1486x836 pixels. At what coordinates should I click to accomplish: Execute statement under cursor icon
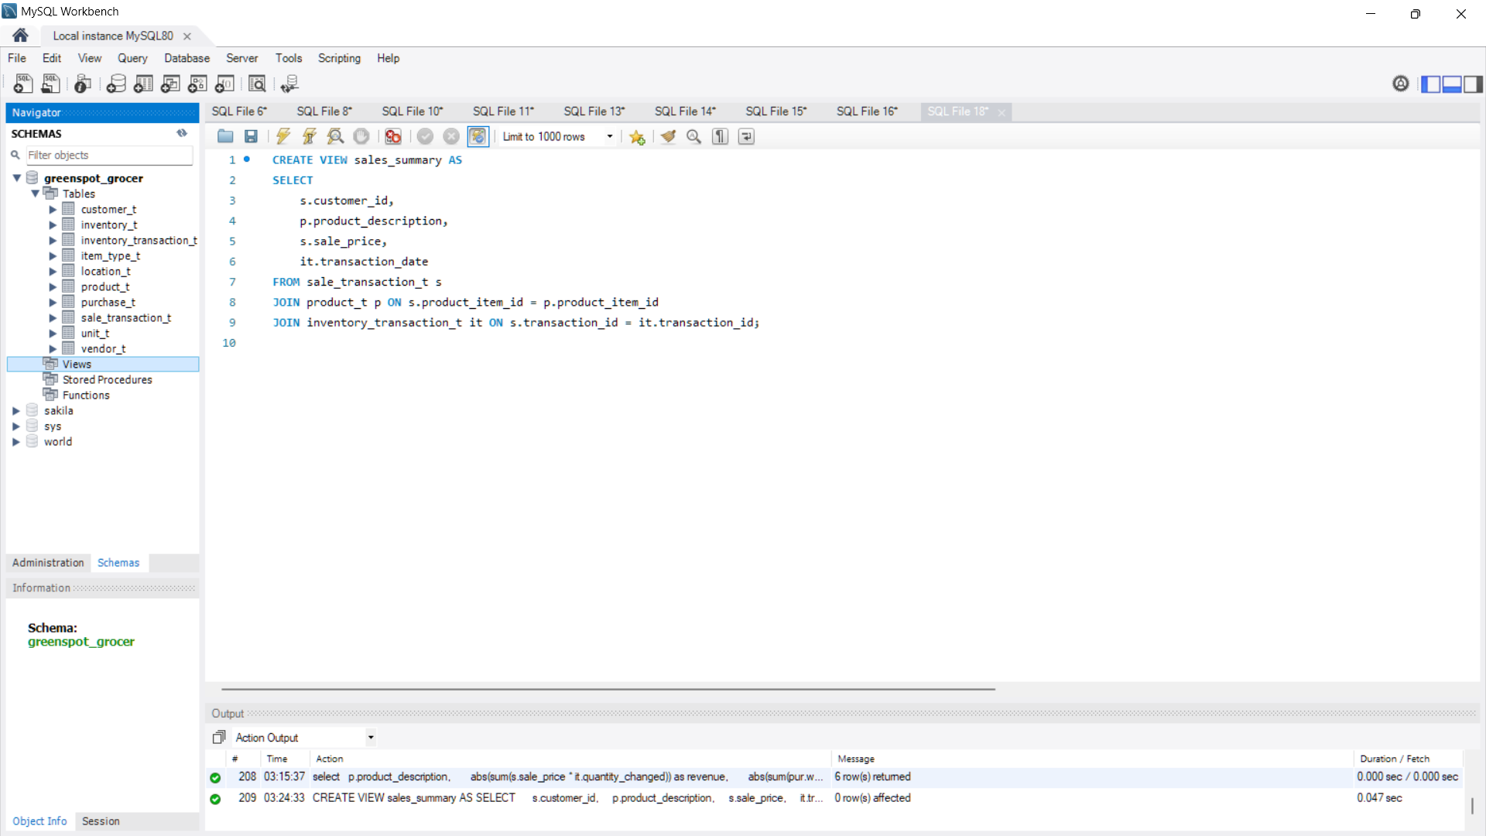coord(309,136)
